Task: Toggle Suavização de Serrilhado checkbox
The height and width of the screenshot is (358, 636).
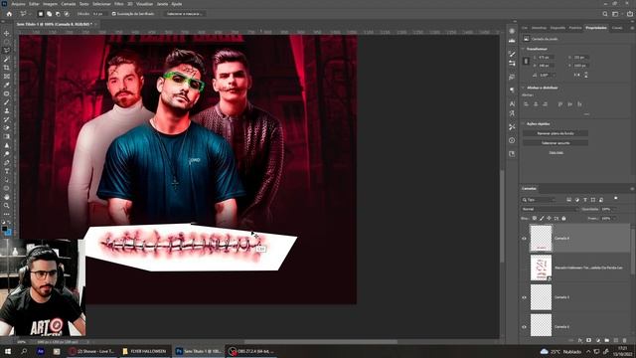Action: tap(114, 14)
